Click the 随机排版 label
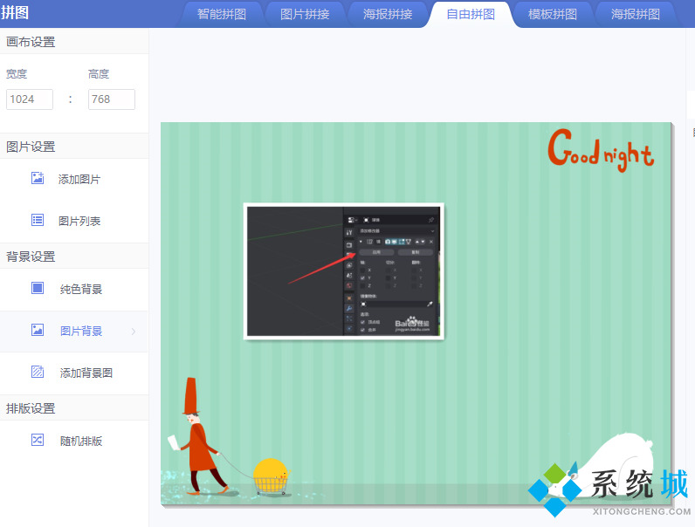This screenshot has width=695, height=527. 81,441
